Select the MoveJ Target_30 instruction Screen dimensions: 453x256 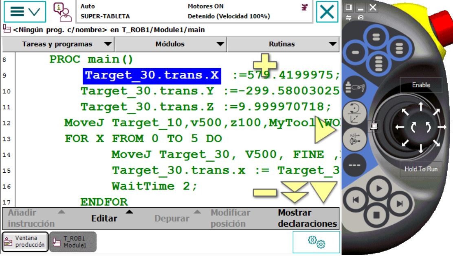point(226,154)
